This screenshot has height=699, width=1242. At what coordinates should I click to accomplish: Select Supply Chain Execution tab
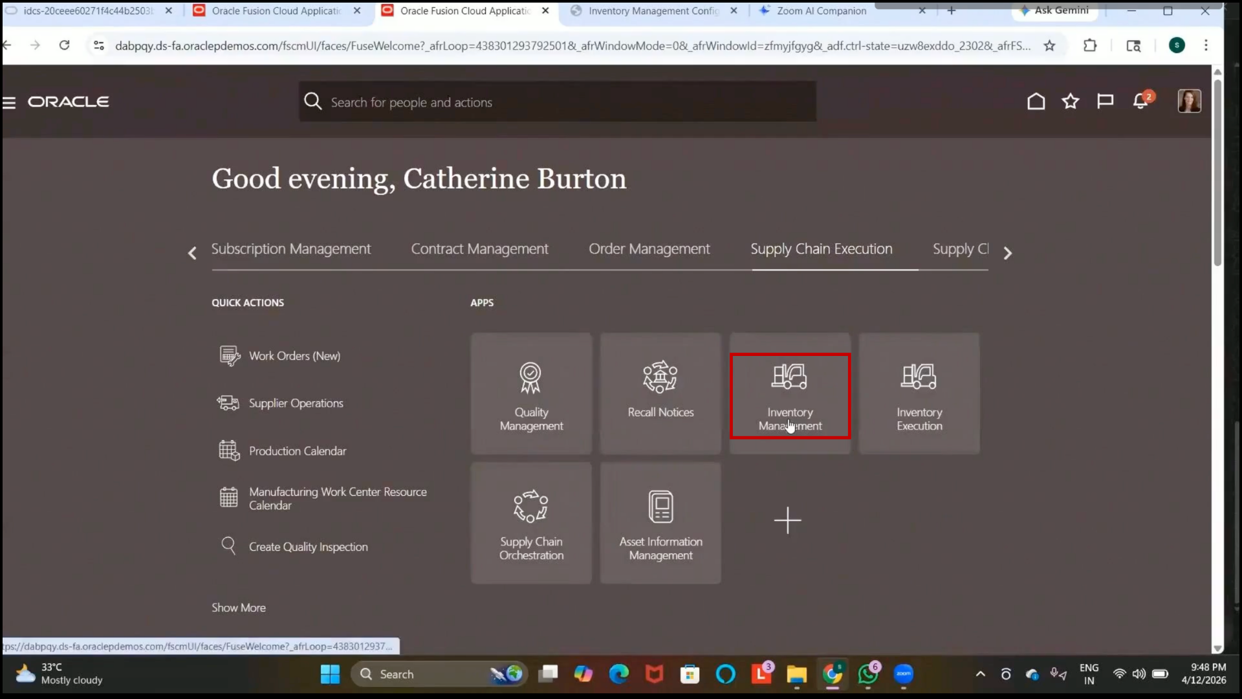tap(822, 249)
